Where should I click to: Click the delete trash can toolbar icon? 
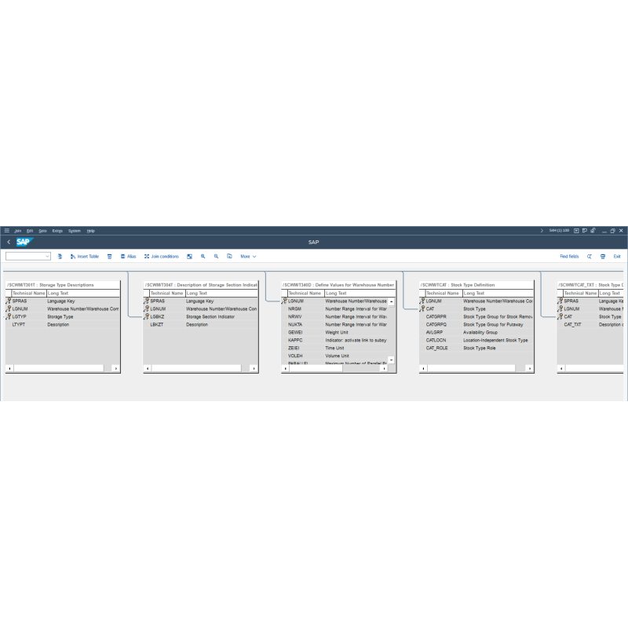pos(109,257)
